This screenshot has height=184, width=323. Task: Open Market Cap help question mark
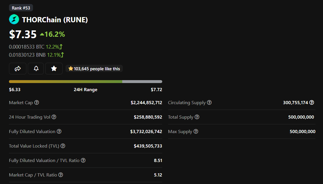37,102
